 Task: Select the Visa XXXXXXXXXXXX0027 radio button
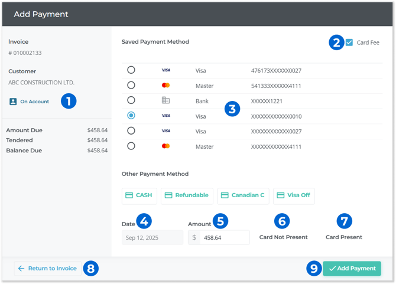(x=131, y=130)
